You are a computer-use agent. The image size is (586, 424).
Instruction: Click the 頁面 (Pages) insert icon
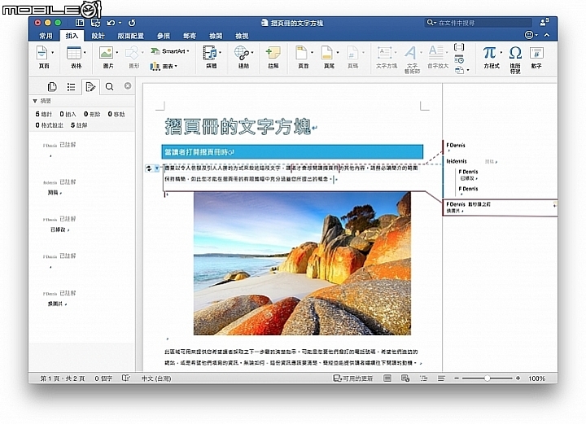(42, 53)
